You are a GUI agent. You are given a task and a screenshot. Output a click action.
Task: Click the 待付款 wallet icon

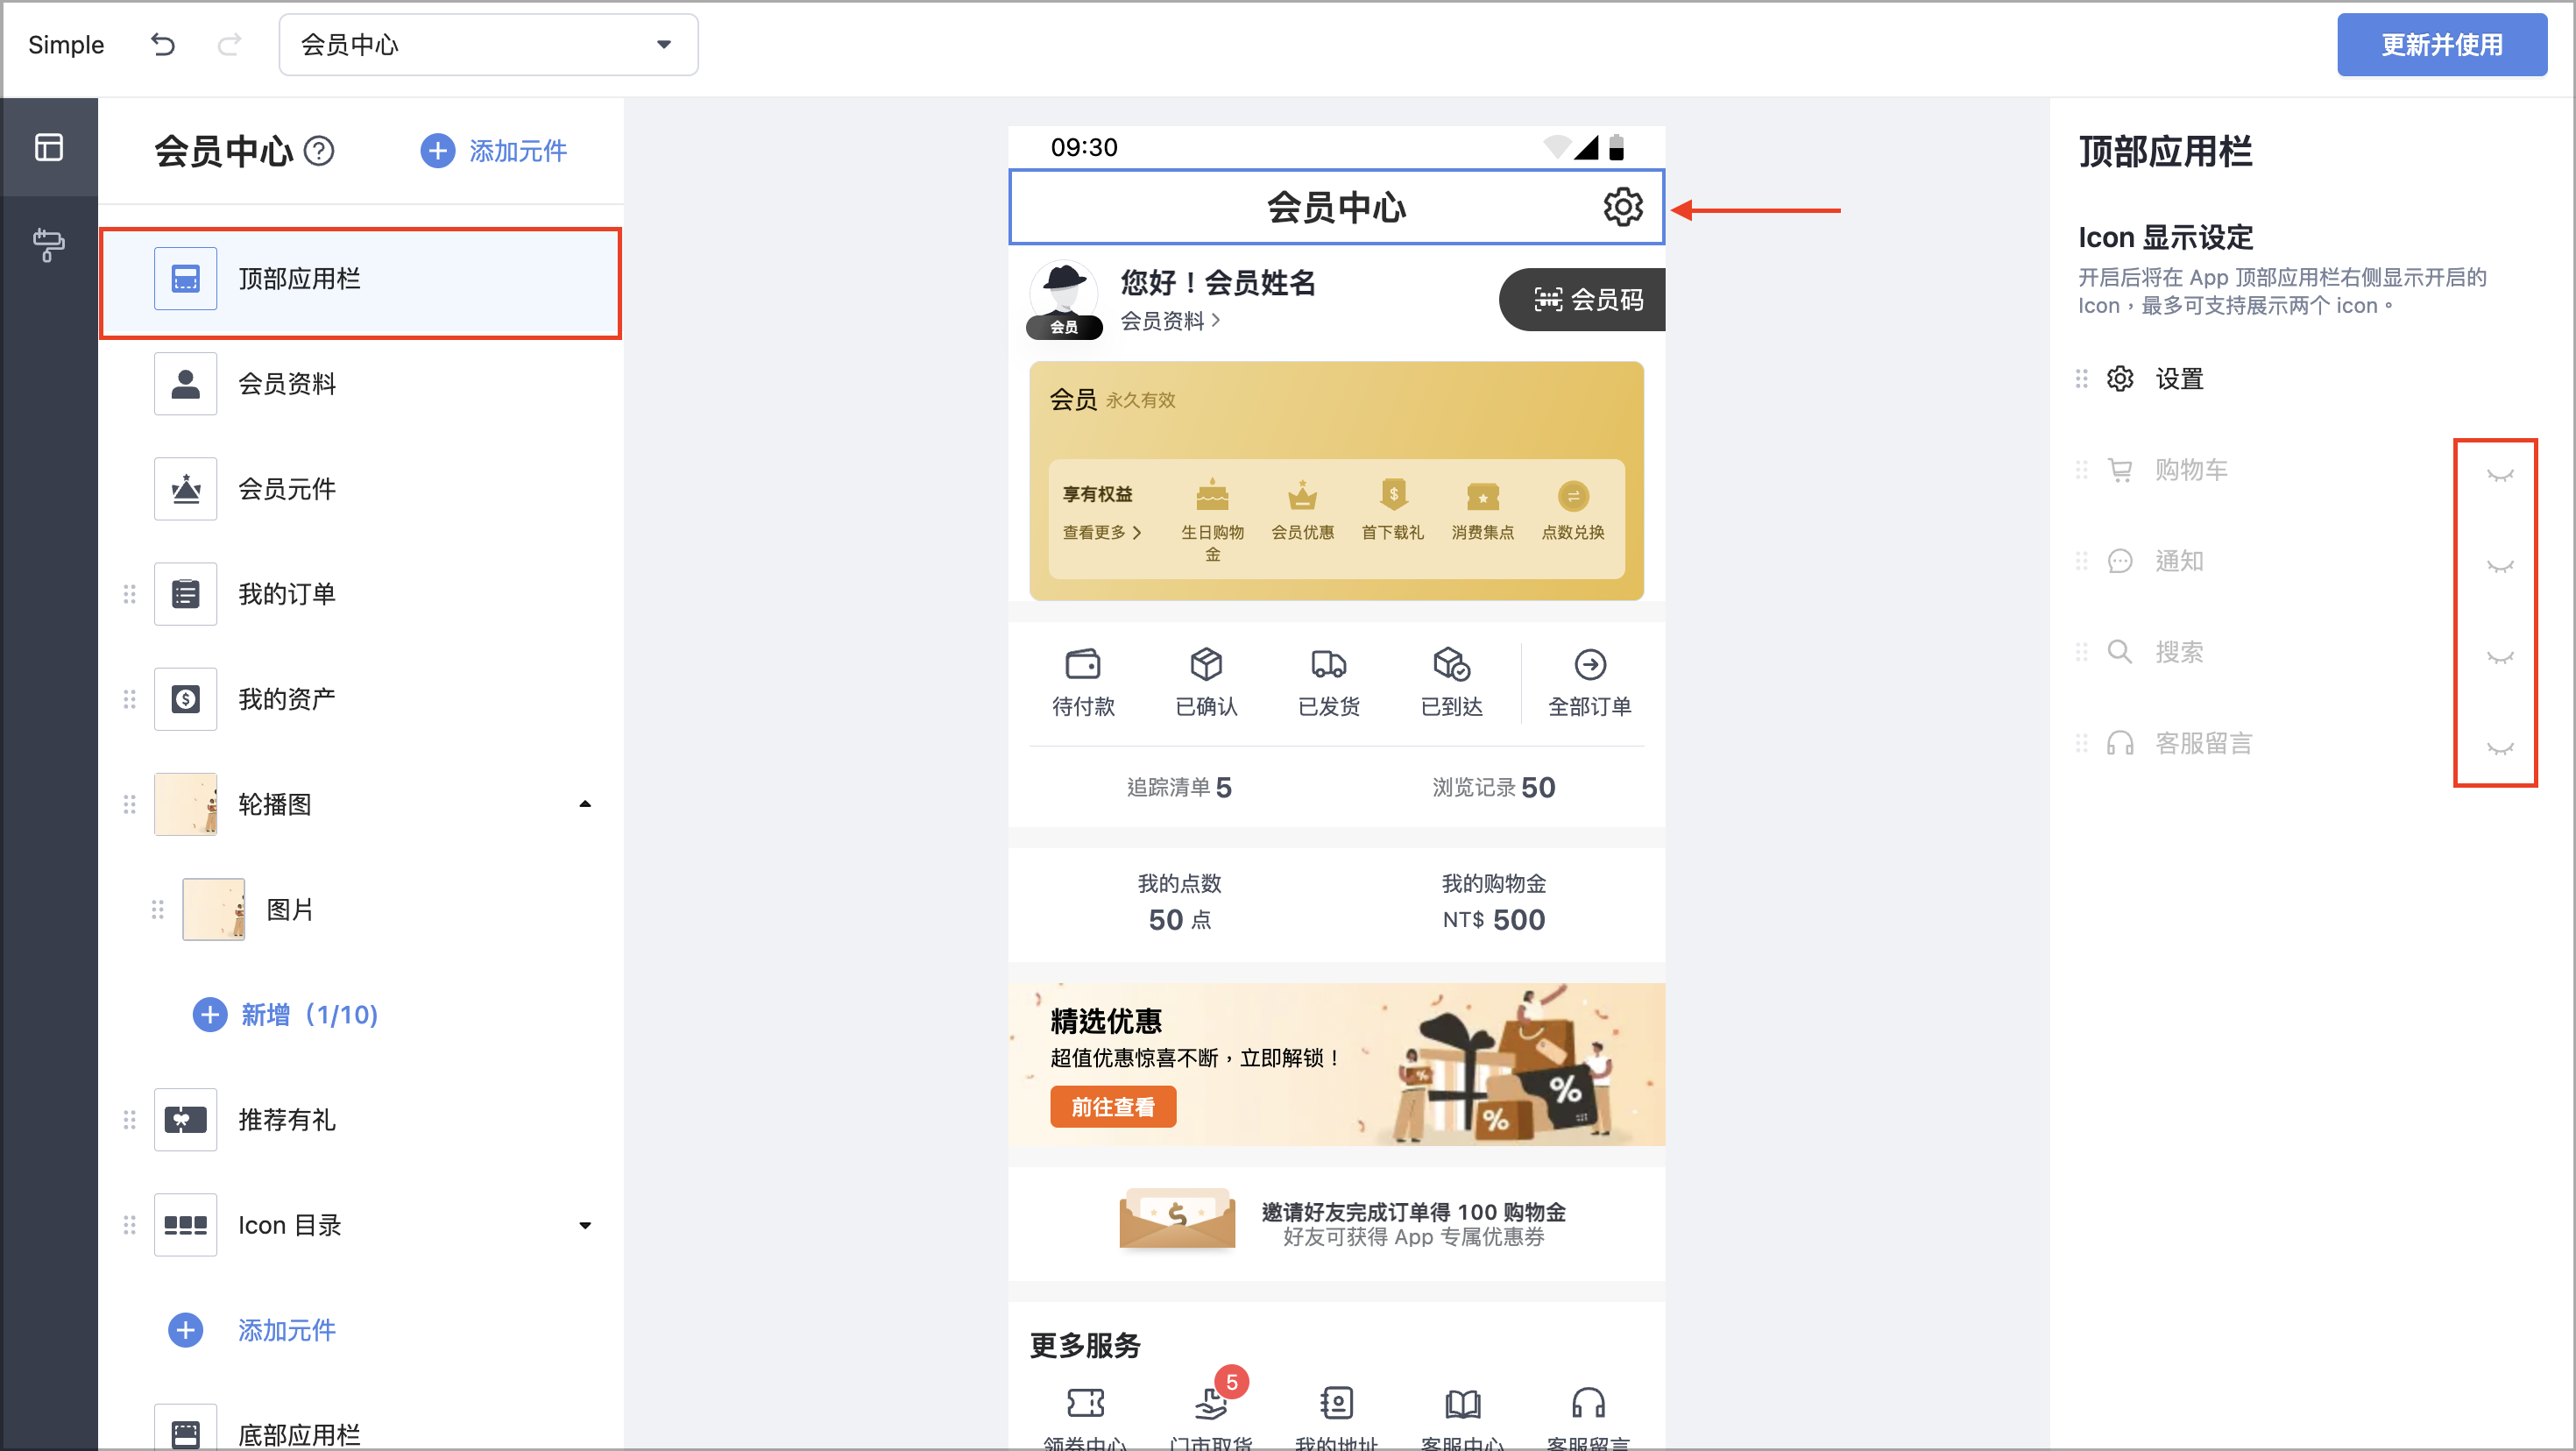[1083, 664]
